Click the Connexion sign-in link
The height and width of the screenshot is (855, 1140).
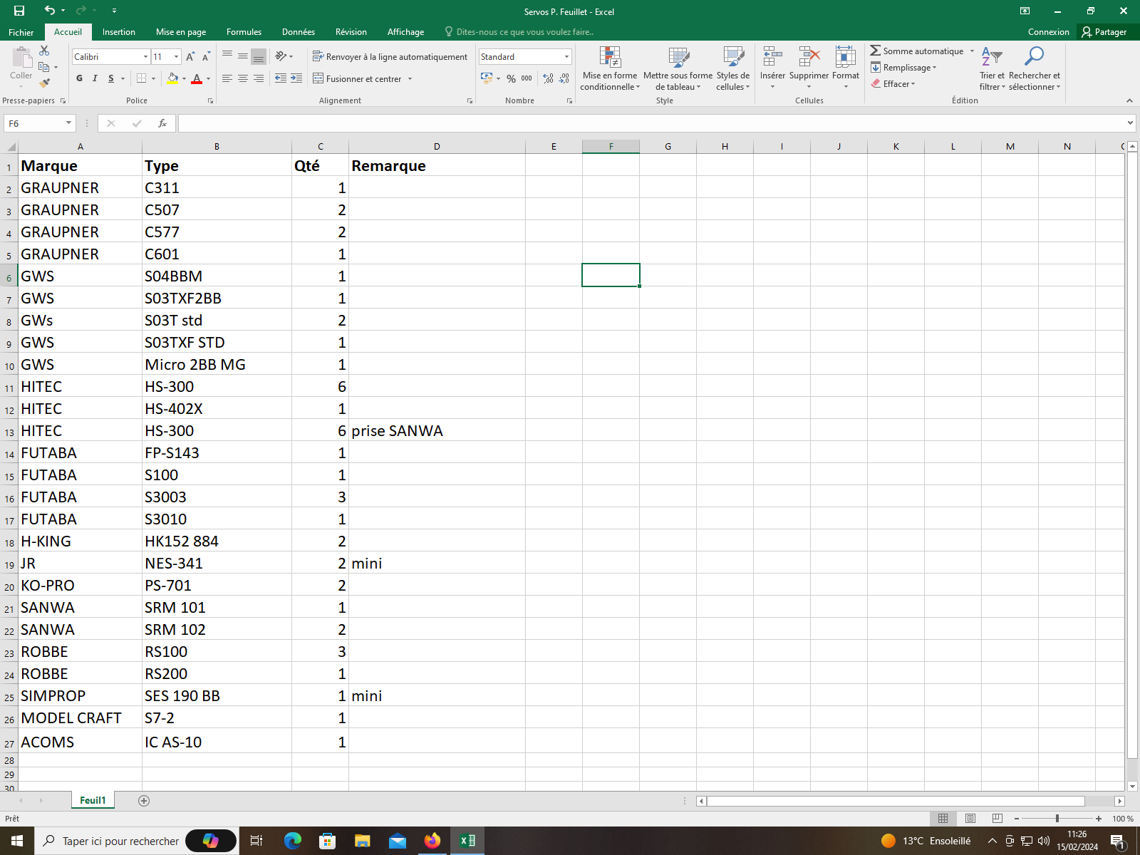(x=1048, y=32)
